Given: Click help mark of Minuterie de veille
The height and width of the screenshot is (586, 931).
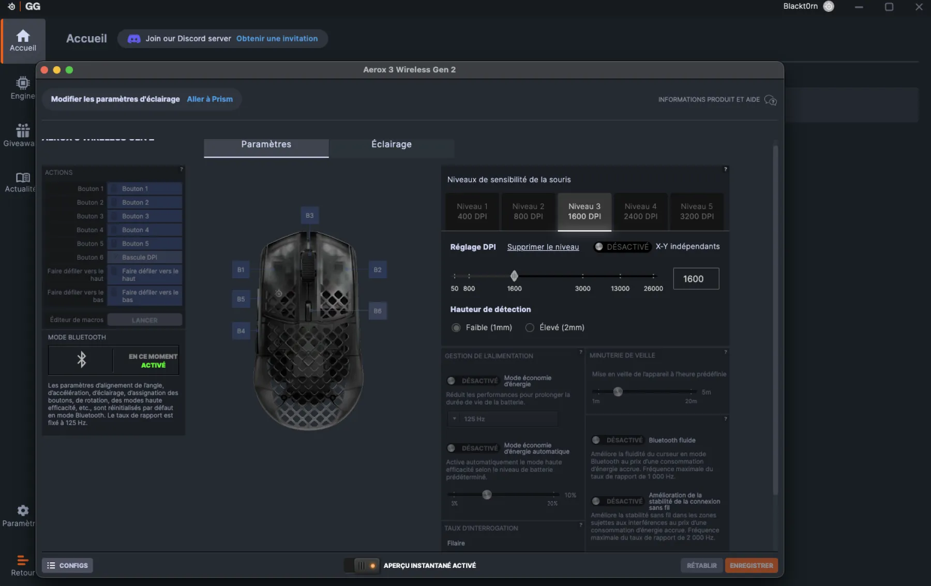Looking at the screenshot, I should [x=725, y=352].
